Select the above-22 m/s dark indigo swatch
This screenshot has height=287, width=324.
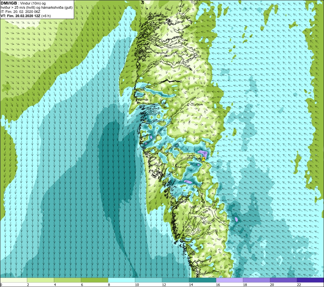(x=310, y=280)
